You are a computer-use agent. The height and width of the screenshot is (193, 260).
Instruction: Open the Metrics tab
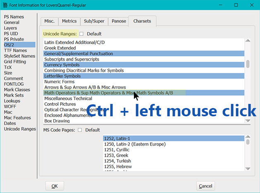tap(69, 21)
